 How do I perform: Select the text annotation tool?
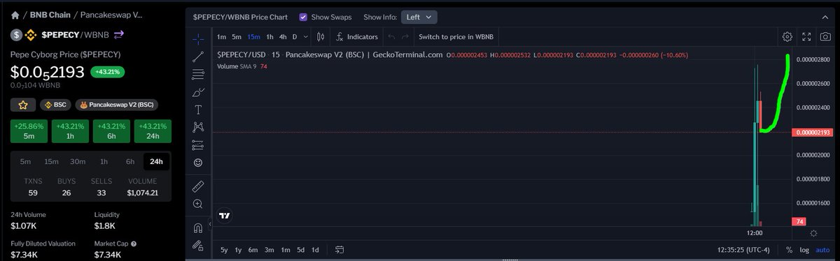198,110
